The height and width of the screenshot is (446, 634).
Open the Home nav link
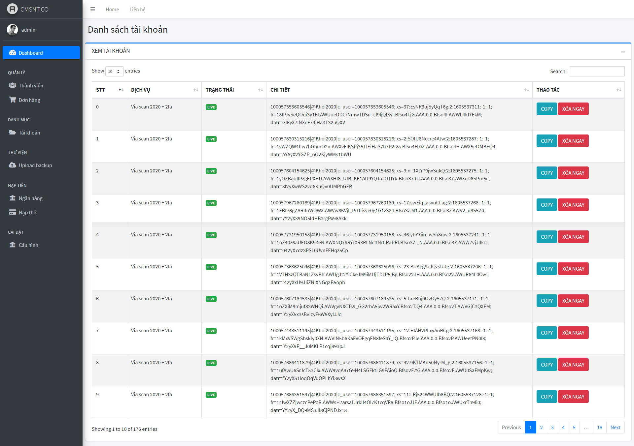(x=112, y=10)
